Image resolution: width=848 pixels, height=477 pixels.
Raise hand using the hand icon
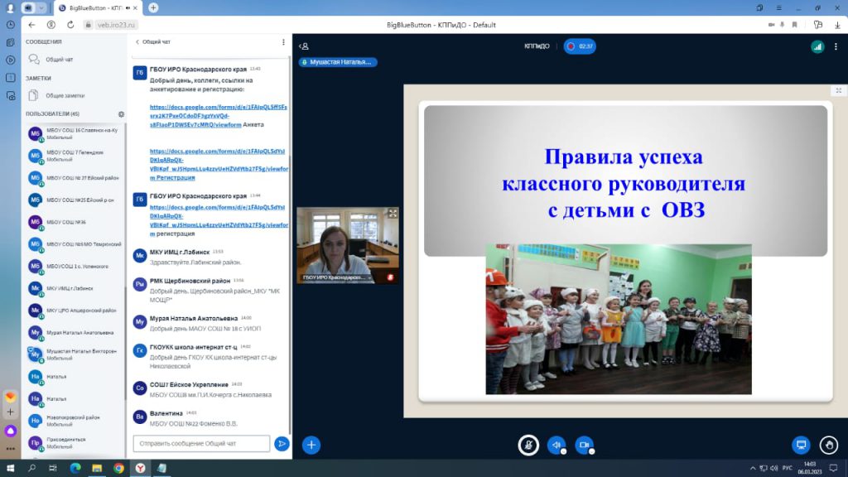point(828,445)
